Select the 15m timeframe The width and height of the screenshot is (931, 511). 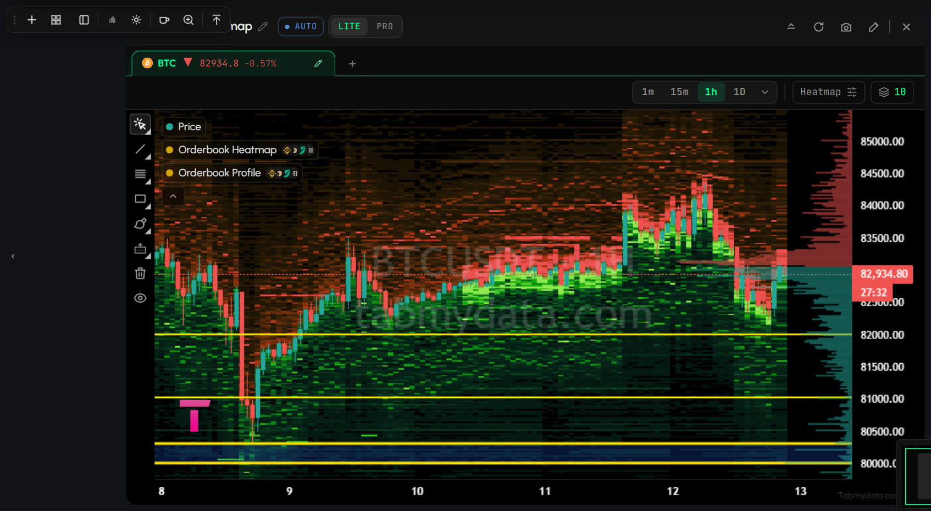tap(679, 92)
